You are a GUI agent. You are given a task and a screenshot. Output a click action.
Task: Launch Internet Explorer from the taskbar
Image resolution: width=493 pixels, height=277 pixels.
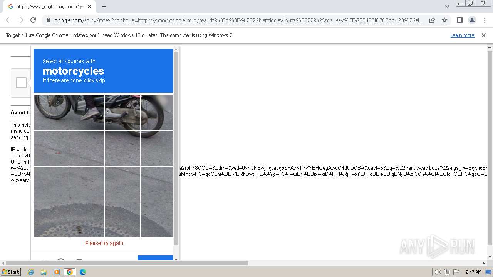click(31, 272)
